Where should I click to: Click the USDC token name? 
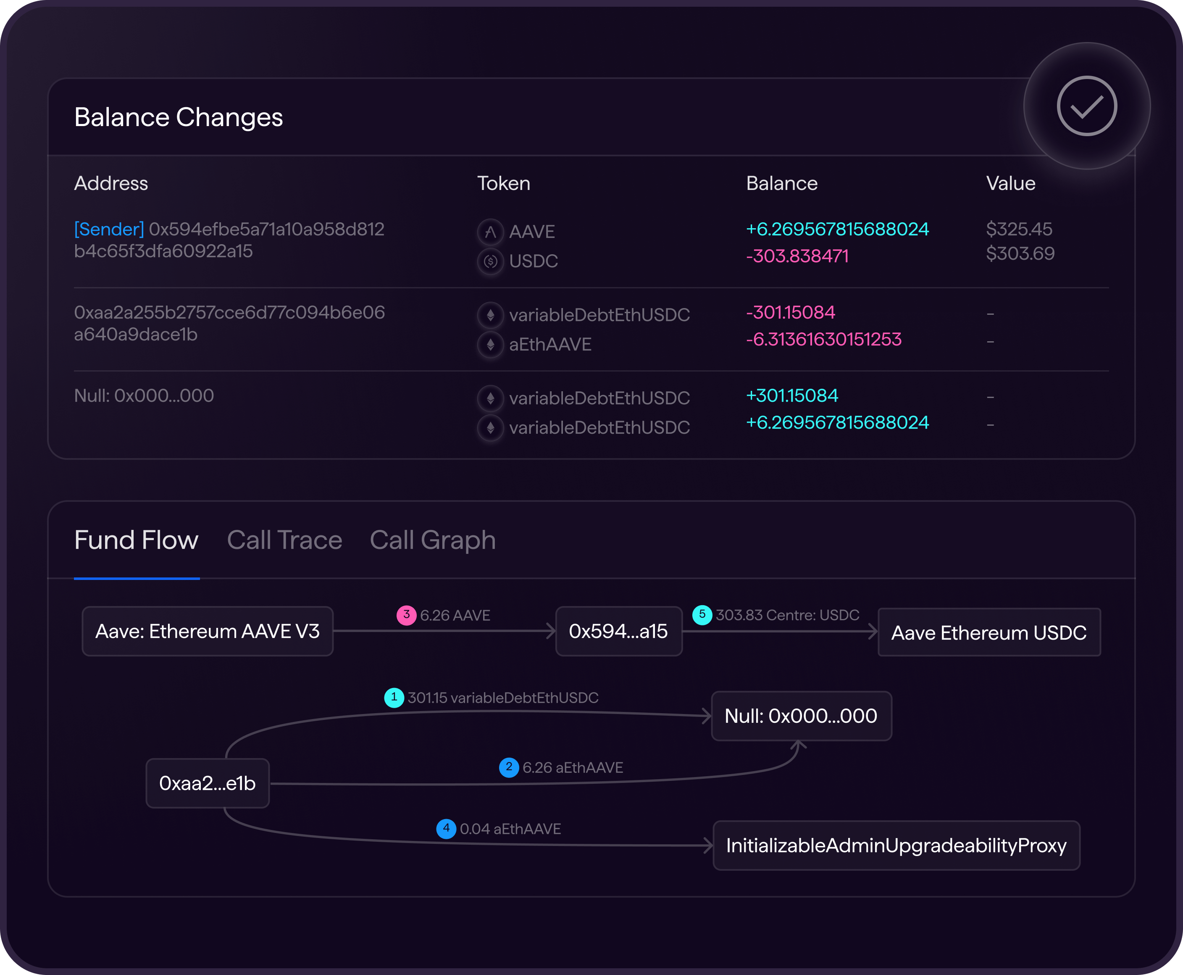pyautogui.click(x=534, y=261)
